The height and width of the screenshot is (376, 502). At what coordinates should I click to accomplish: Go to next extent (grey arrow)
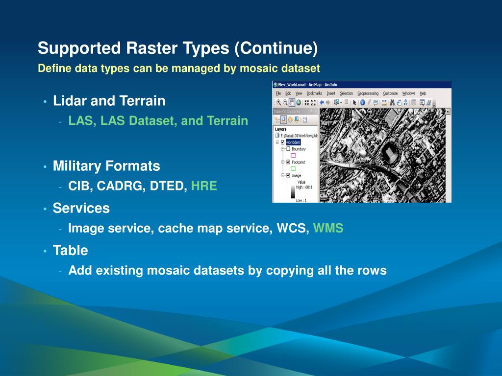point(328,102)
